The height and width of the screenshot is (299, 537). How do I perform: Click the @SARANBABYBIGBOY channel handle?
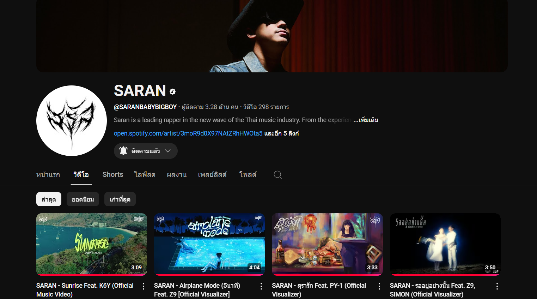tap(145, 107)
